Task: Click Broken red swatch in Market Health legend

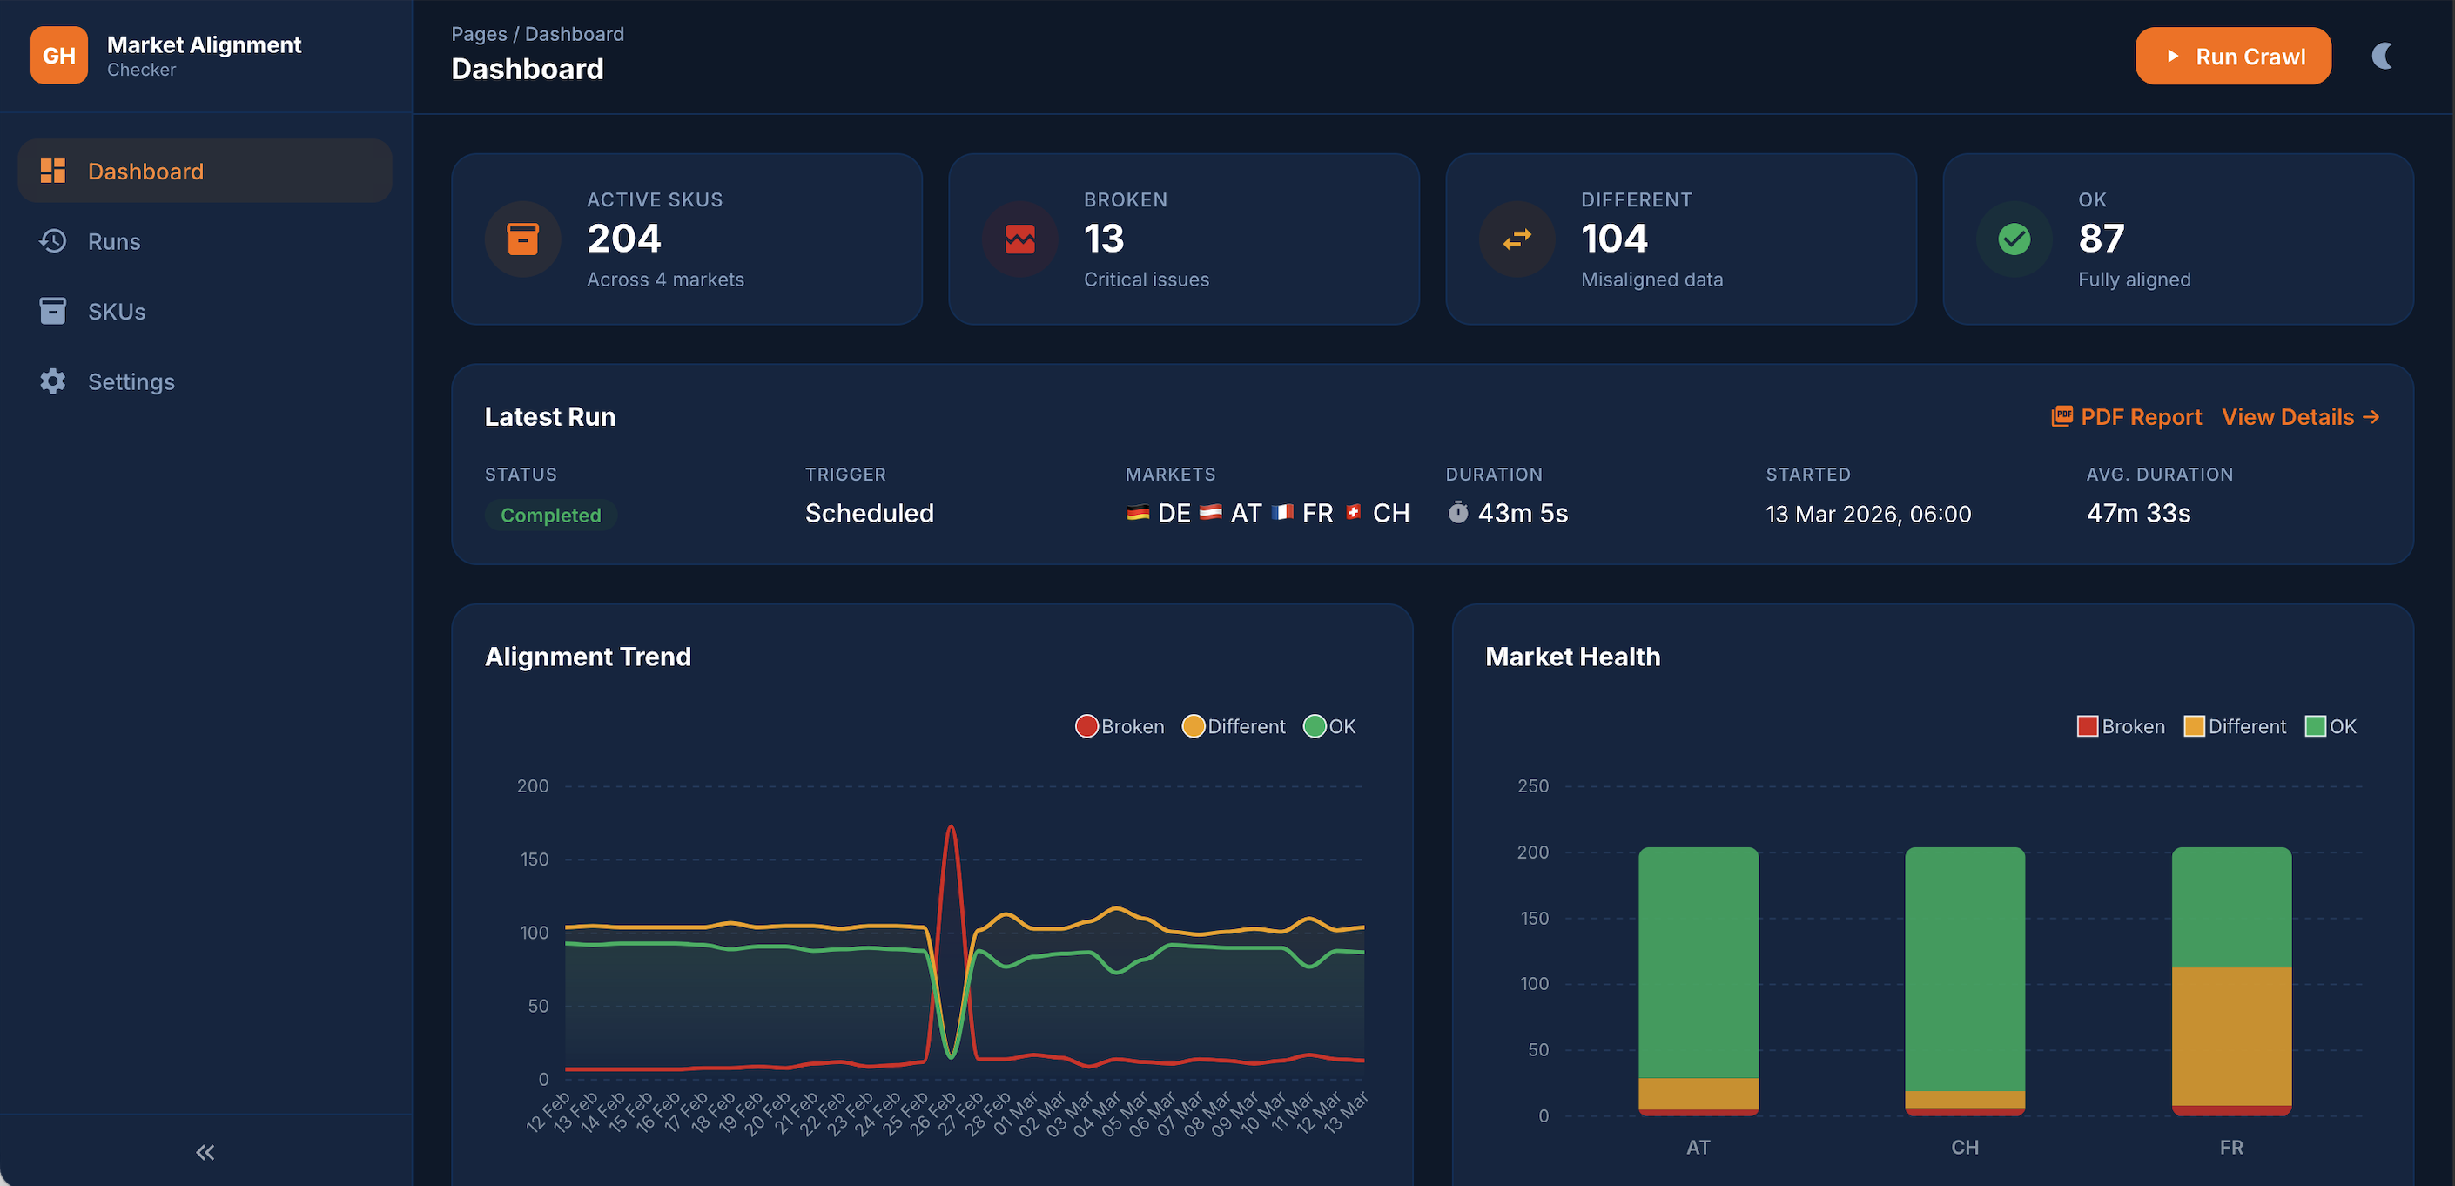Action: tap(2087, 726)
